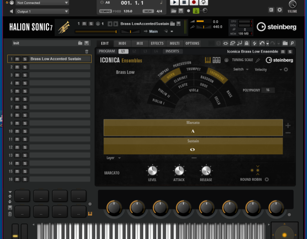The image size is (307, 239).
Task: Switch to the MIDI tab
Action: (122, 43)
